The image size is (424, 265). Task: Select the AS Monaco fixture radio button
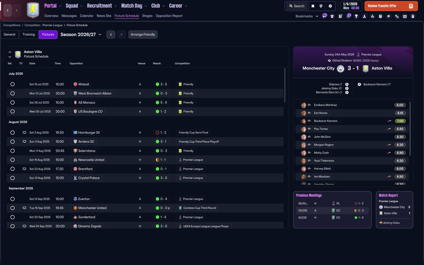tap(12, 103)
